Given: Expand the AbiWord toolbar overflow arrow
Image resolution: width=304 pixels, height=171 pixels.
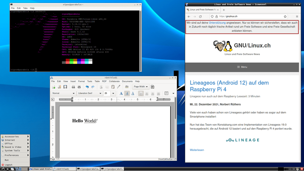Looking at the screenshot, I should coord(173,93).
